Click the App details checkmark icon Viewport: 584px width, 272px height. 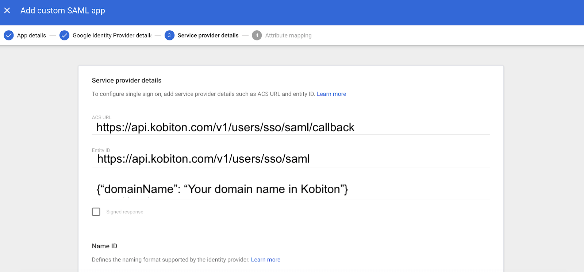pyautogui.click(x=9, y=35)
